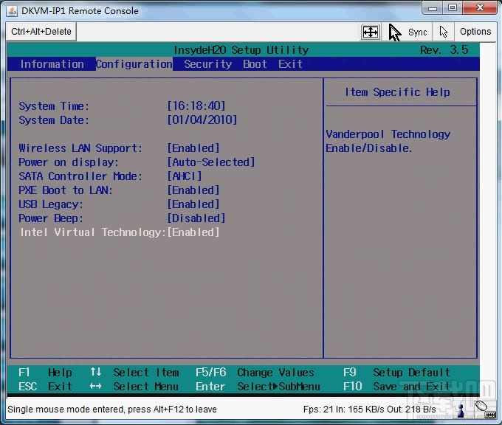502x425 pixels.
Task: Click the single mouse mode pointer icon
Action: tap(443, 32)
